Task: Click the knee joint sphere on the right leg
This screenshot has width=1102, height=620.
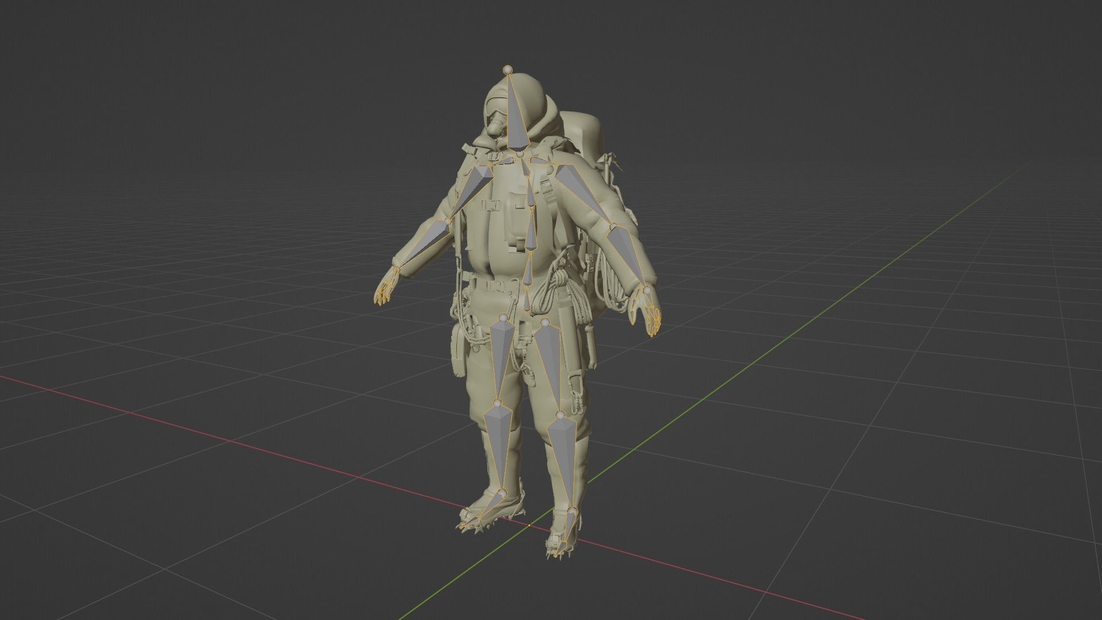Action: [x=498, y=402]
